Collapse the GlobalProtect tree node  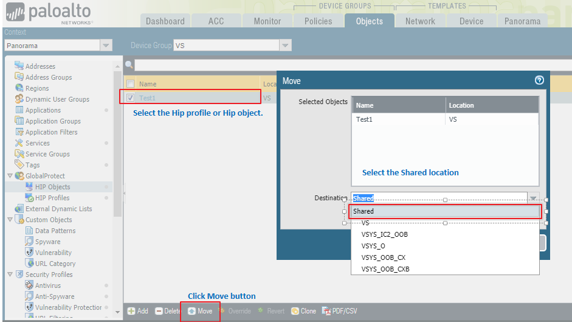10,176
